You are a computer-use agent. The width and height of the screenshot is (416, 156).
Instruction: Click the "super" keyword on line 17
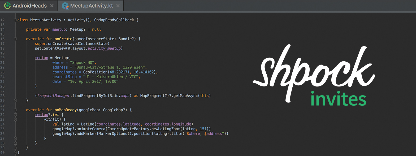[x=40, y=44]
